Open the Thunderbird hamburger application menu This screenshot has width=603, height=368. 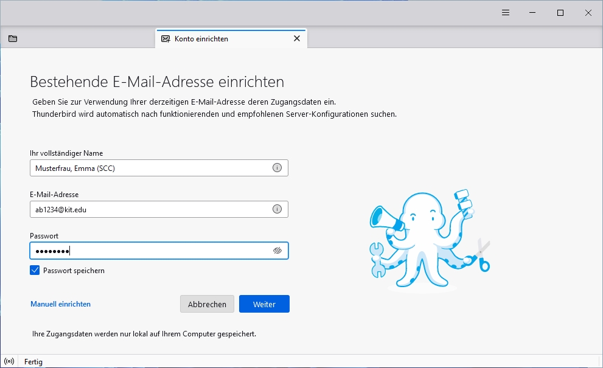coord(505,13)
